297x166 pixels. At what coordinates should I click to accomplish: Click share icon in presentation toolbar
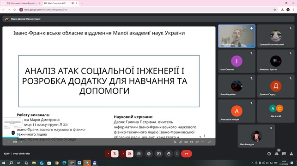181,142
